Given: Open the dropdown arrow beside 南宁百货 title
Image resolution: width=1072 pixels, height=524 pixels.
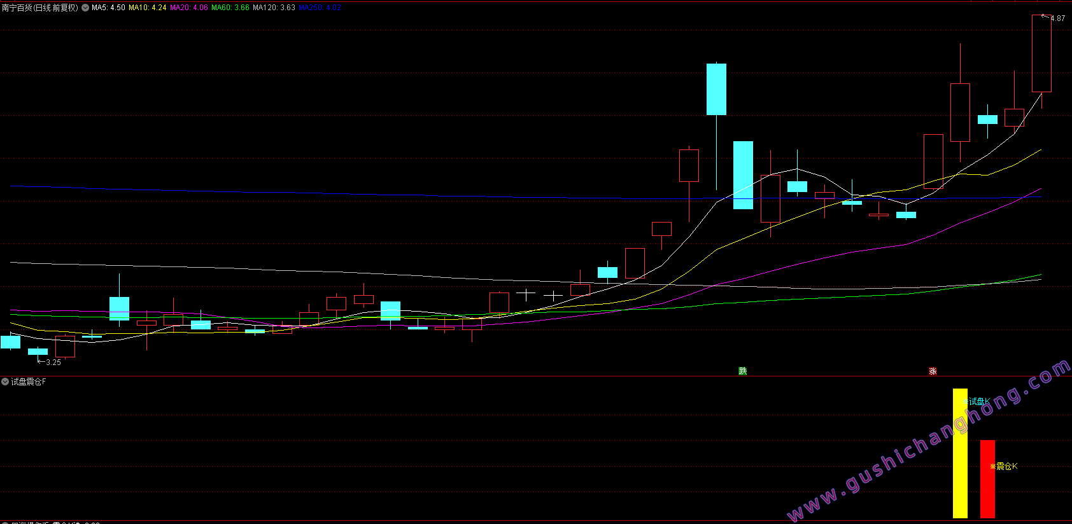Looking at the screenshot, I should point(85,8).
